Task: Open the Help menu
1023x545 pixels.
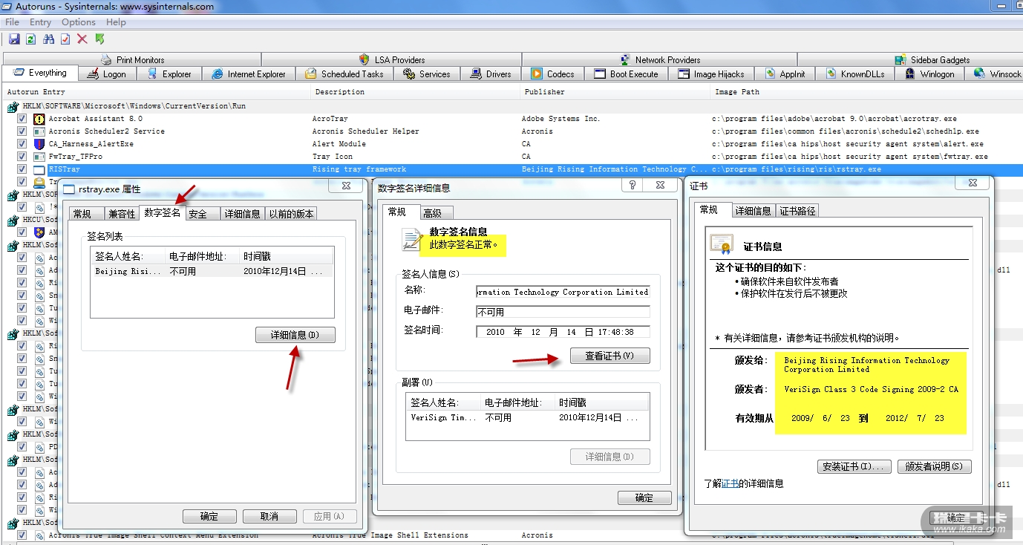Action: click(117, 22)
